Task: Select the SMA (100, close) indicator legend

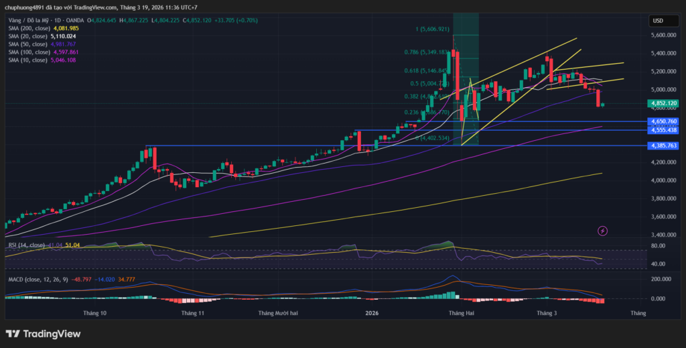Action: [x=27, y=52]
